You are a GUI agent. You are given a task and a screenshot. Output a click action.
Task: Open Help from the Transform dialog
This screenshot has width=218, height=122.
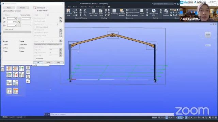point(59,63)
